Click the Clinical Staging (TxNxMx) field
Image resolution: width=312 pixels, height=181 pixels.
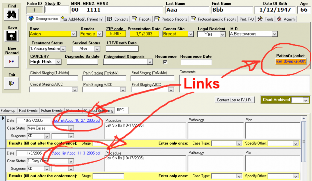click(x=54, y=78)
